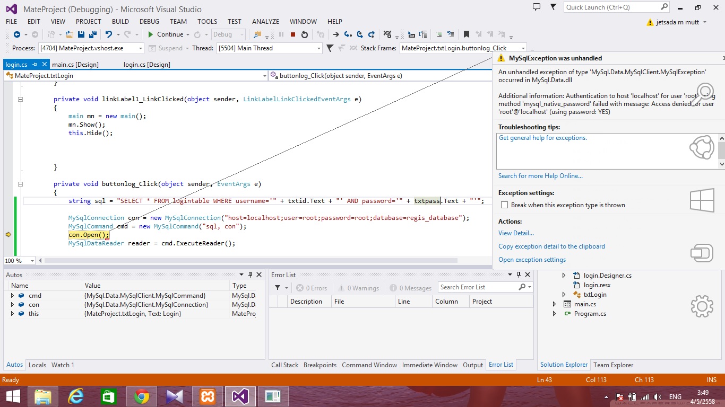
Task: Click the toolbar bookmark icon
Action: [467, 34]
